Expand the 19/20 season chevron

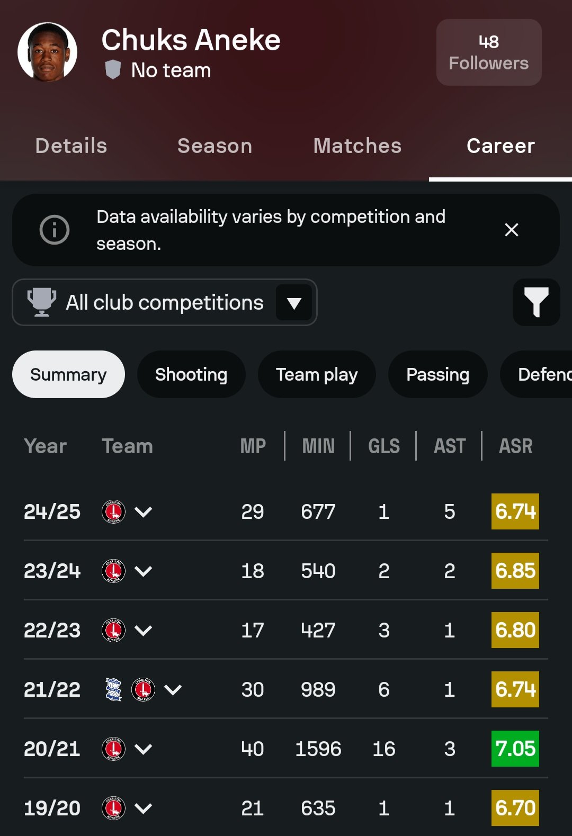coord(144,808)
